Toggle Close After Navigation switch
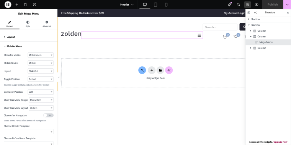 point(49,115)
